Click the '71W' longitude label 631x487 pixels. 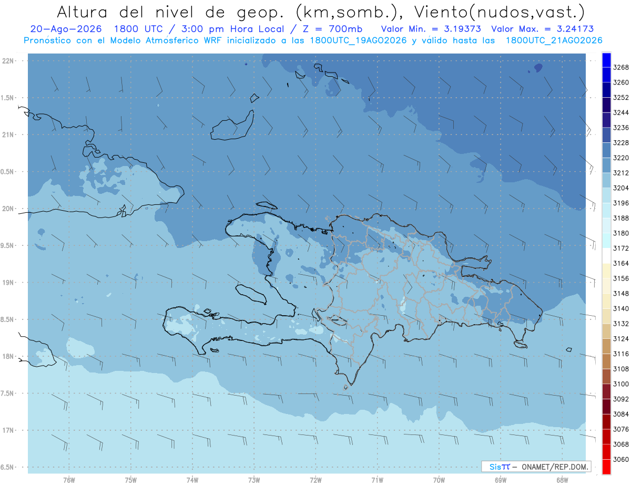click(x=377, y=480)
